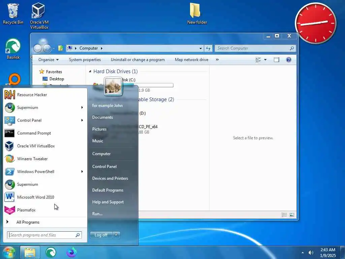Click Map network drive

191,60
